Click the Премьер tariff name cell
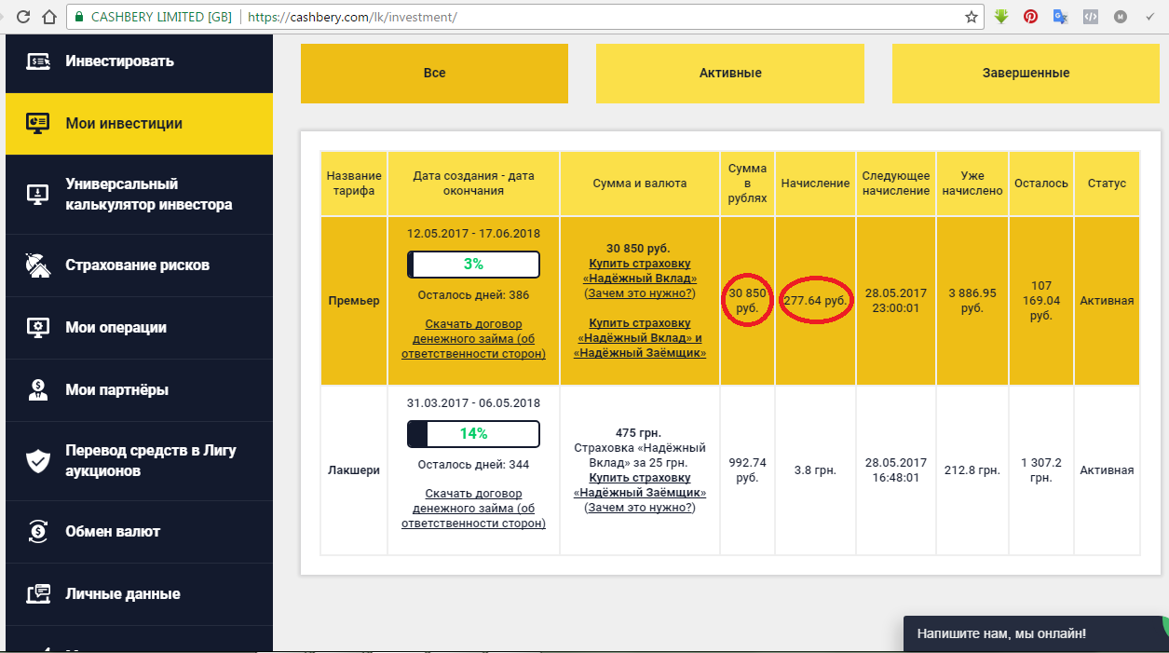Screen dimensions: 1169x653 (x=354, y=301)
